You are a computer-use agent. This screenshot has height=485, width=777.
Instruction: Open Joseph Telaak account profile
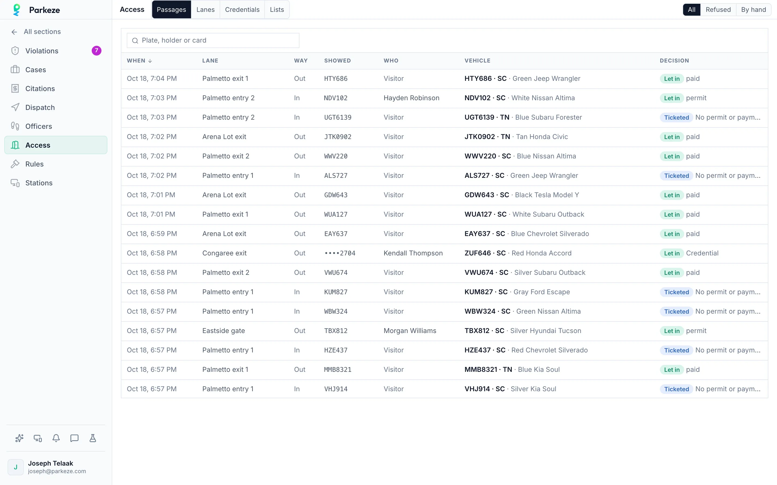click(x=56, y=467)
